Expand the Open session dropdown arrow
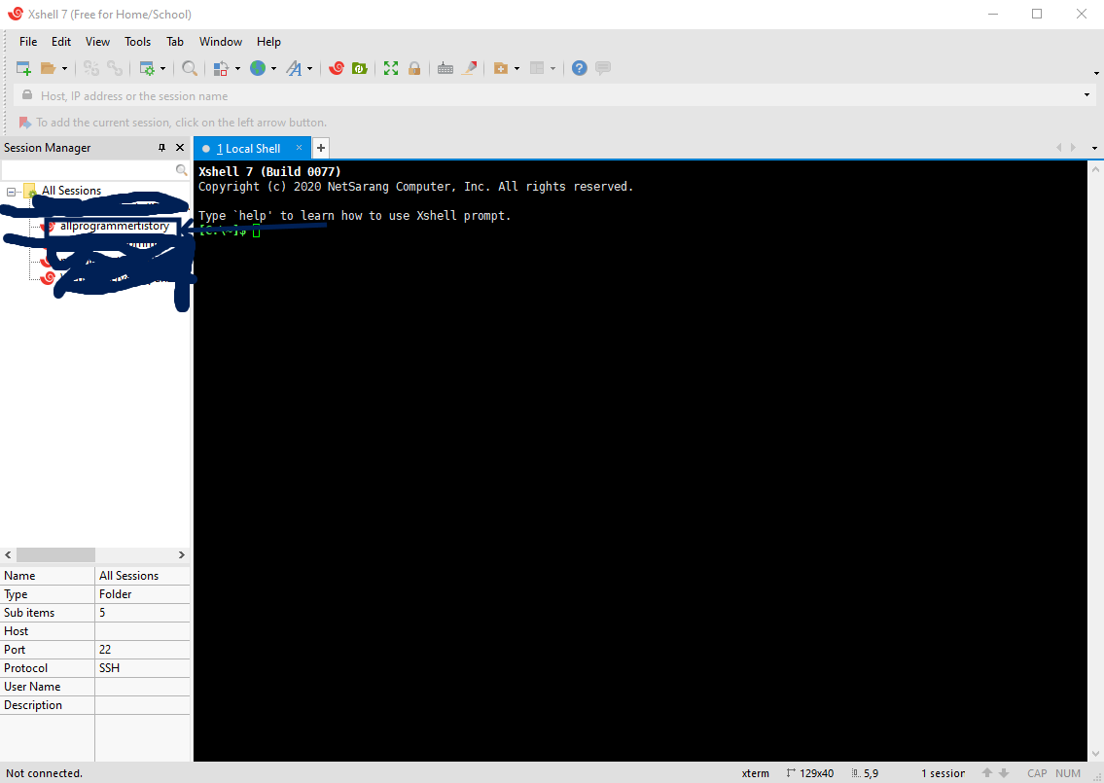This screenshot has width=1104, height=783. (x=64, y=68)
